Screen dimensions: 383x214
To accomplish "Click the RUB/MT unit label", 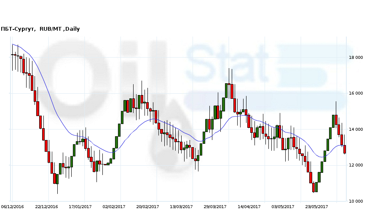I will 51,29.
